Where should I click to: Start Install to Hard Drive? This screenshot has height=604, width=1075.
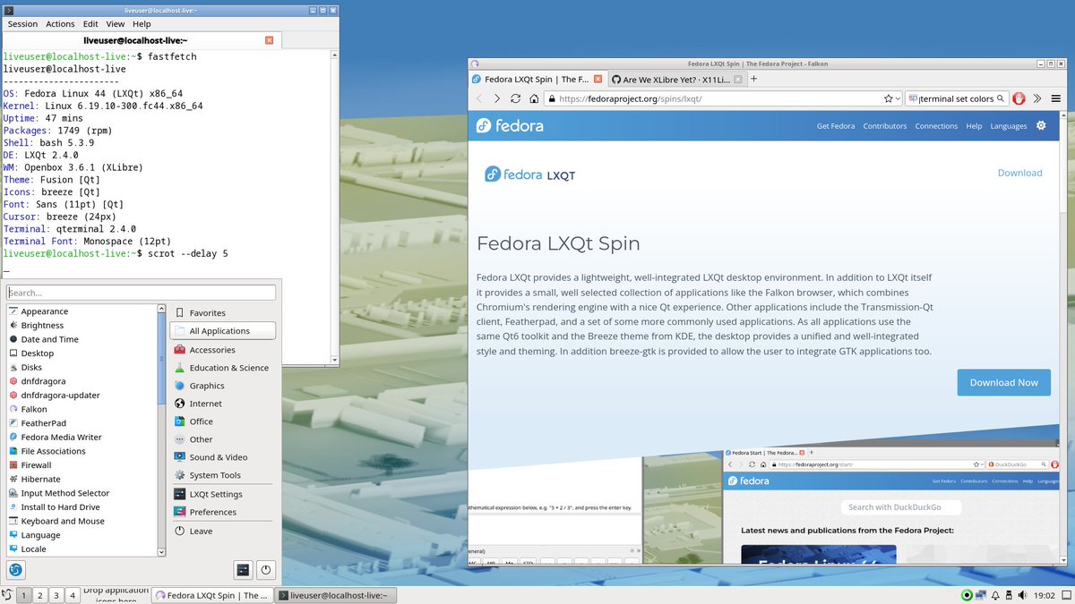pyautogui.click(x=82, y=507)
